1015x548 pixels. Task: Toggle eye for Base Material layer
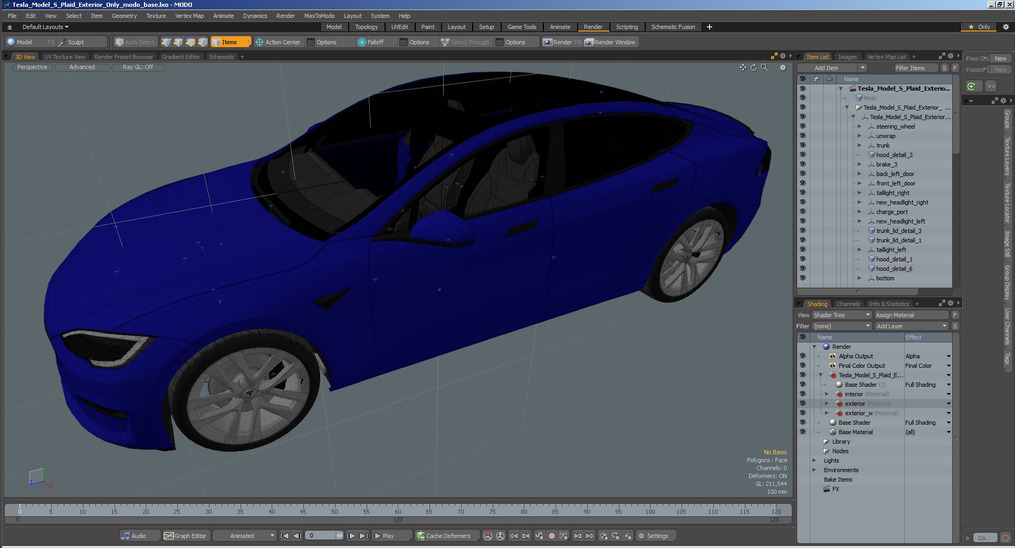click(802, 432)
